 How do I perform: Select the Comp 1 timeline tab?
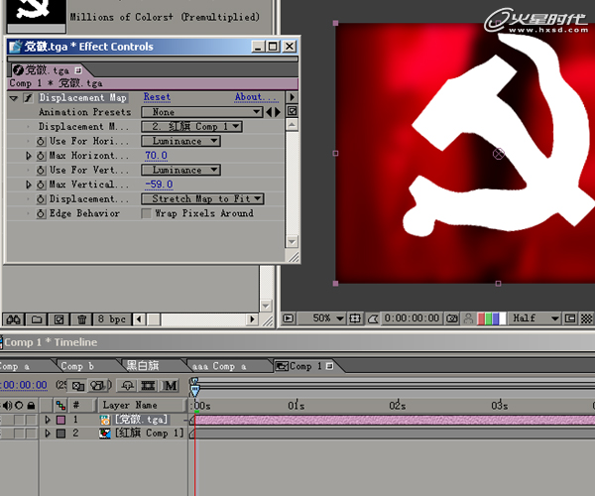click(303, 366)
